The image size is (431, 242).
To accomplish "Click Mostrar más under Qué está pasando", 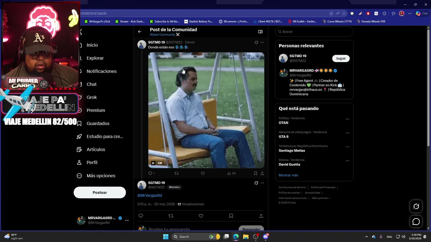I will coord(288,175).
